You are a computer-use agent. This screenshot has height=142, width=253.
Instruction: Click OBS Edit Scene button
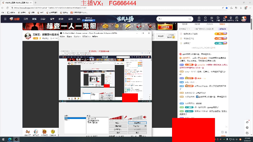(118, 126)
